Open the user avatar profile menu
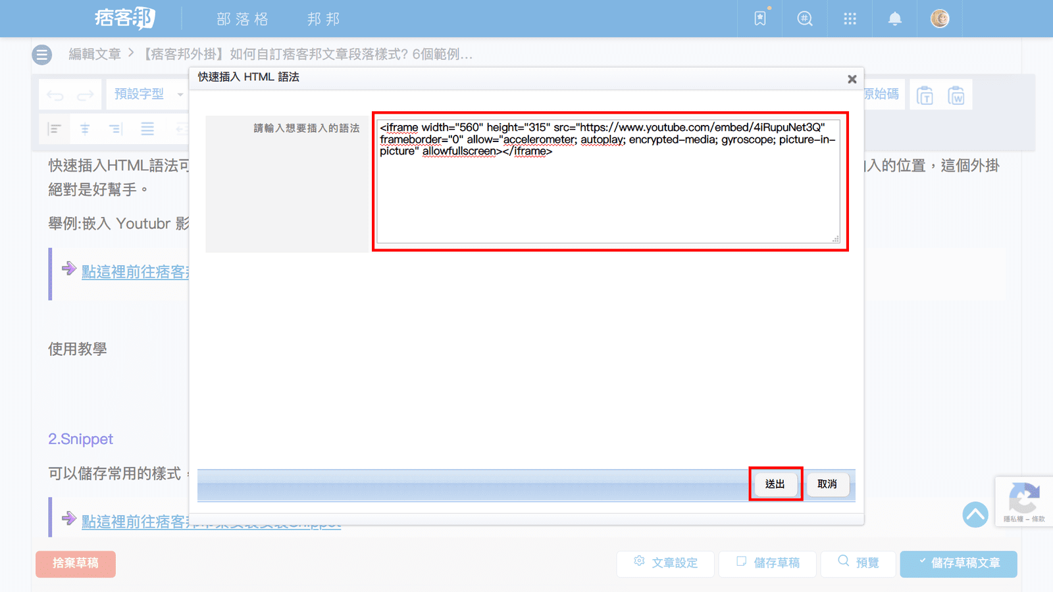 coord(940,18)
